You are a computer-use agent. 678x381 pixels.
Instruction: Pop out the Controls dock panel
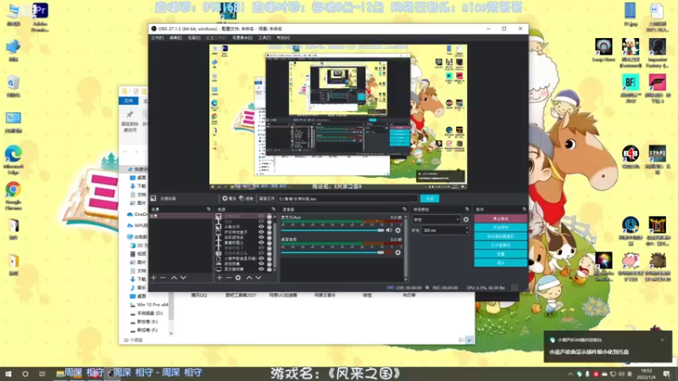click(x=524, y=209)
